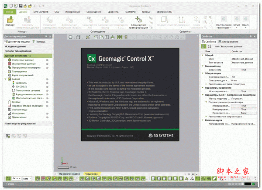Toggle visibility eye for 3D GD&Ts
Viewport: 262px width, 190px height.
47,87
